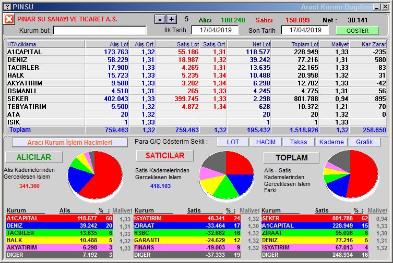Click blue DENIZ row in buyers list
The height and width of the screenshot is (263, 393).
point(59,226)
